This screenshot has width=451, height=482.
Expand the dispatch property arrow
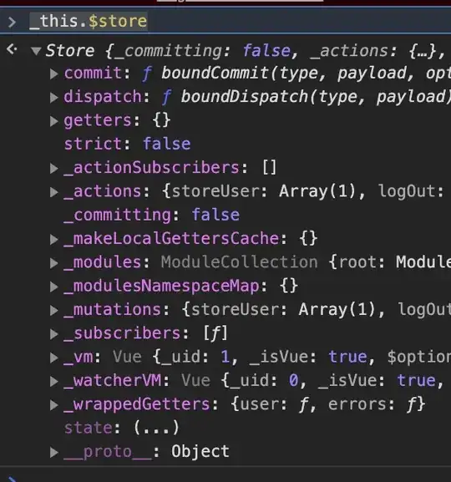[54, 98]
